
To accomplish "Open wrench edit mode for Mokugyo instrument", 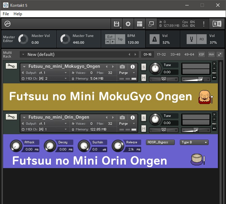I will tap(11, 66).
